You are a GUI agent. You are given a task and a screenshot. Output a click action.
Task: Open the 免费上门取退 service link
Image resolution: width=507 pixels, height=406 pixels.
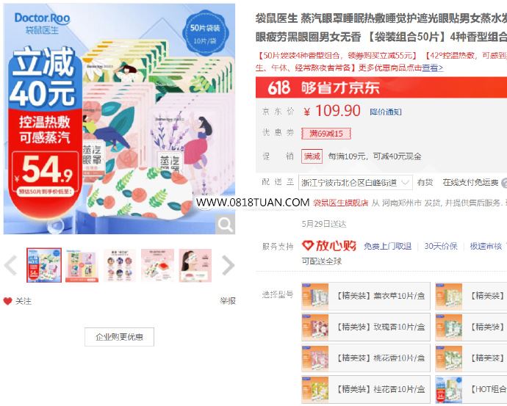tap(388, 246)
